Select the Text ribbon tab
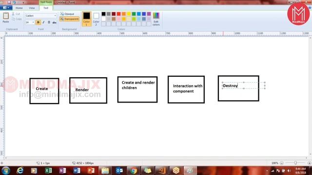 46,8
